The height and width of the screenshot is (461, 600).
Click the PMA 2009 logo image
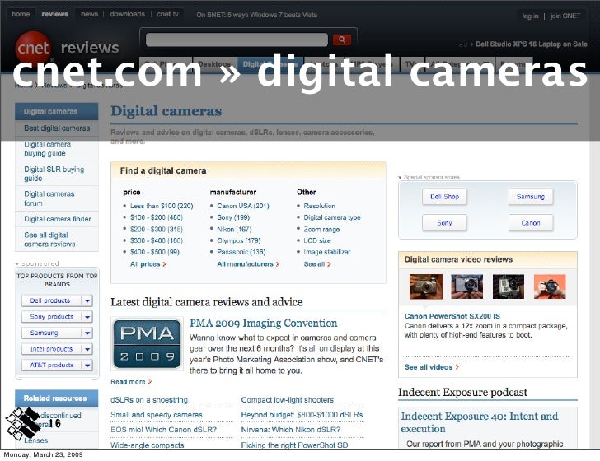pyautogui.click(x=147, y=343)
